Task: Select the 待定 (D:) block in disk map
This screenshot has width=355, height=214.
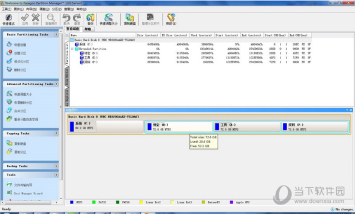Action: click(179, 127)
